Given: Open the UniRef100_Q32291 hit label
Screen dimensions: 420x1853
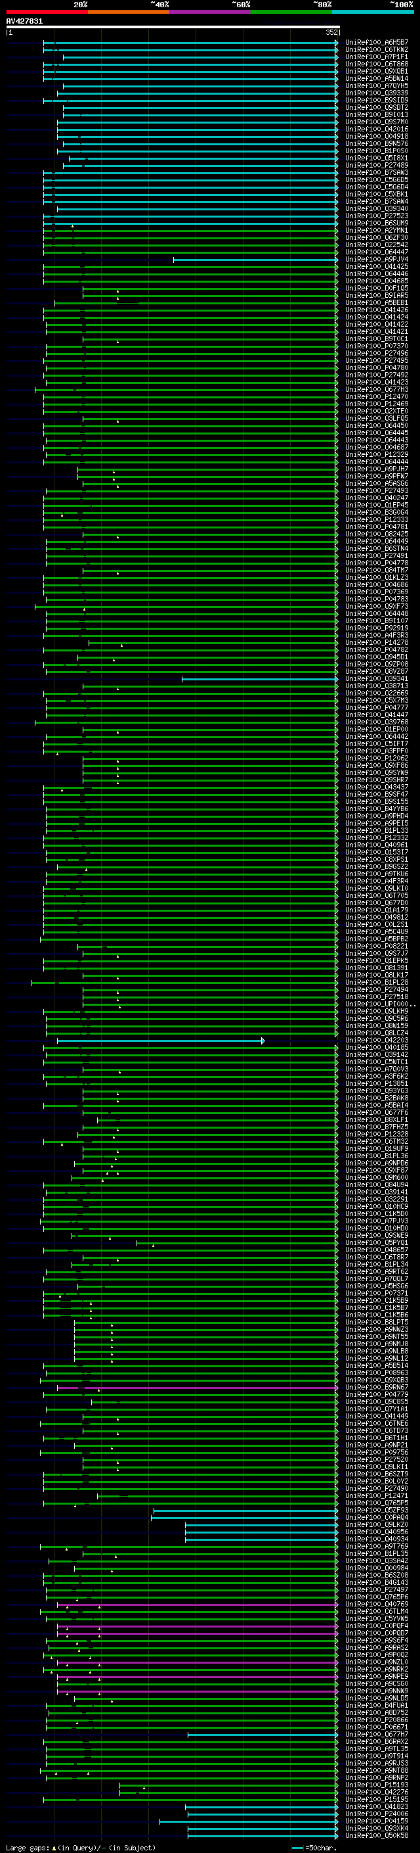Looking at the screenshot, I should (377, 1200).
